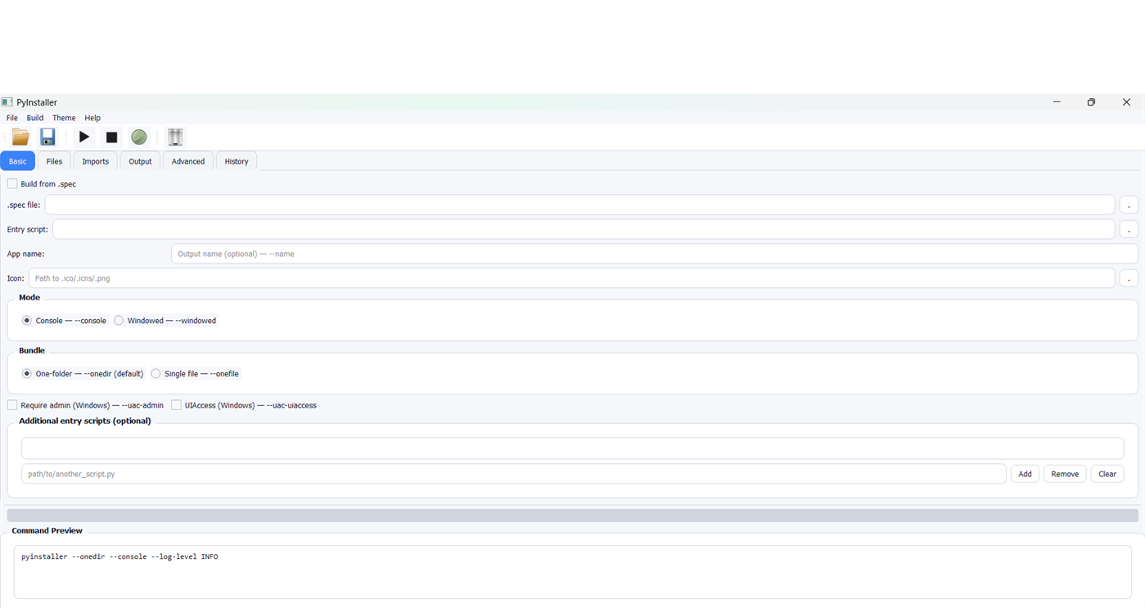Screen dimensions: 1145x608
Task: Click the Entry script input field
Action: (x=573, y=229)
